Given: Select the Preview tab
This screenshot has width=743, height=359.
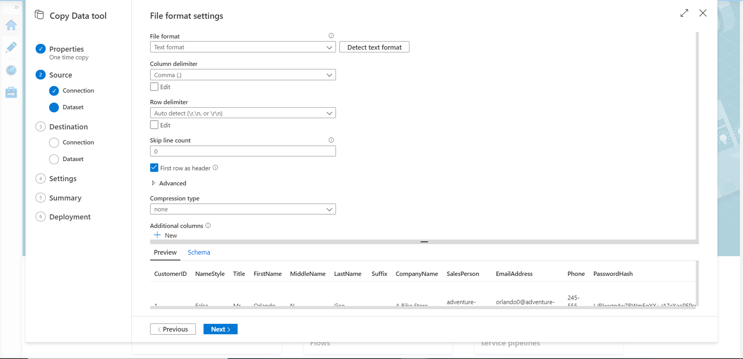Looking at the screenshot, I should [165, 252].
